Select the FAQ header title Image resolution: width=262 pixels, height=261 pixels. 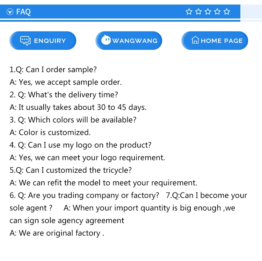point(23,12)
